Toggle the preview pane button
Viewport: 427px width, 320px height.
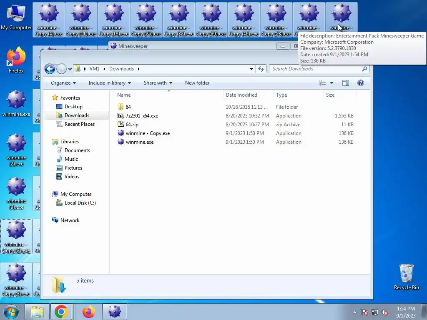pyautogui.click(x=346, y=83)
